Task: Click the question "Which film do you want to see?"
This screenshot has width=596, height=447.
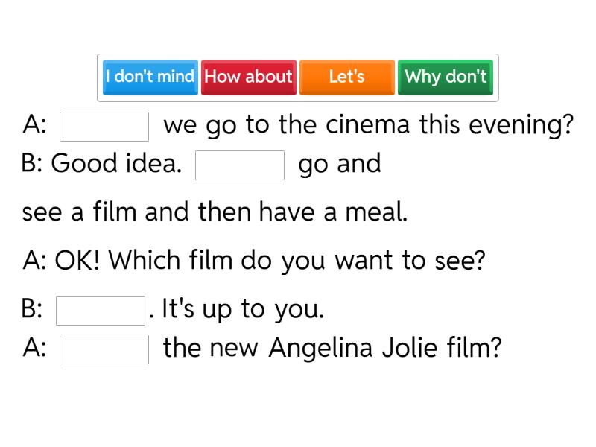Action: coord(297,261)
